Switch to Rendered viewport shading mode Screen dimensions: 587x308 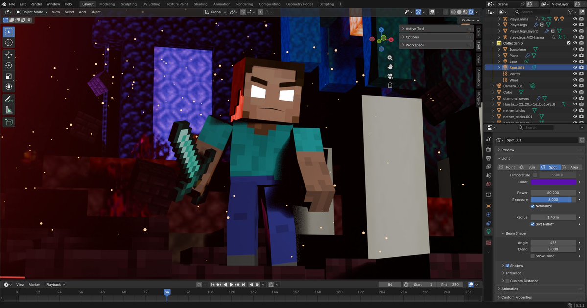coord(471,12)
